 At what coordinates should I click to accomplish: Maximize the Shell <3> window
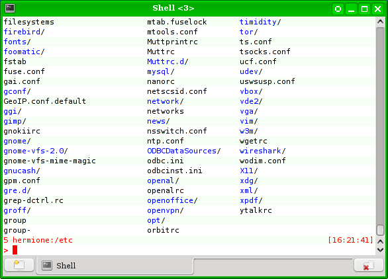click(x=364, y=9)
